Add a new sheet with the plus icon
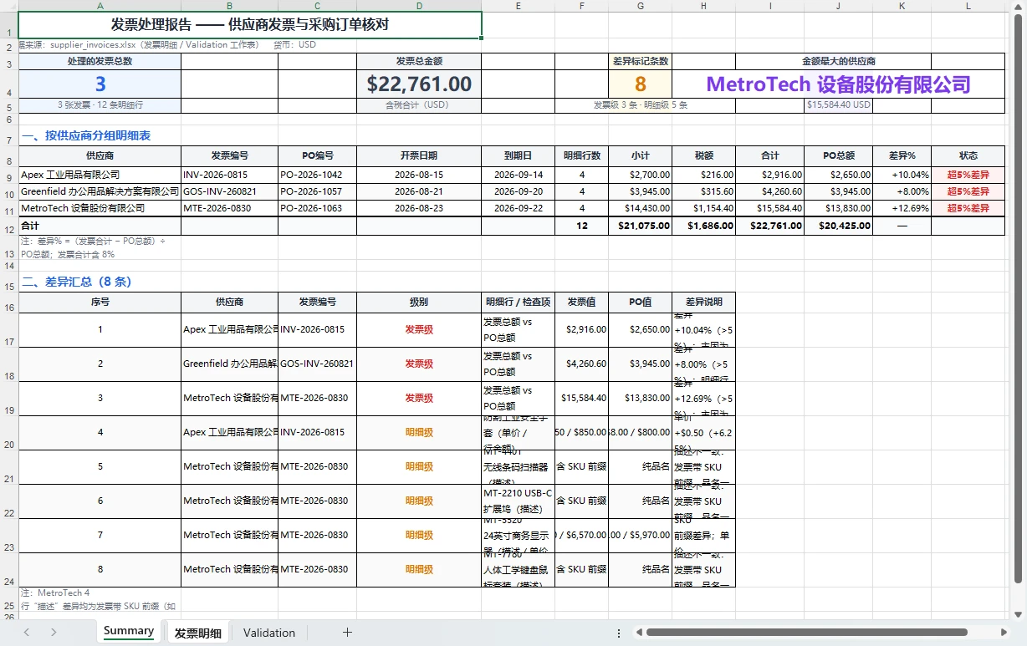The image size is (1027, 646). [347, 633]
